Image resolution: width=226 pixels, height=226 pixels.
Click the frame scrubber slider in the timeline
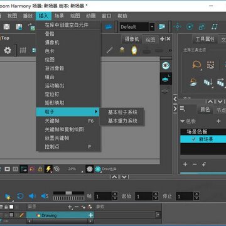point(68,193)
